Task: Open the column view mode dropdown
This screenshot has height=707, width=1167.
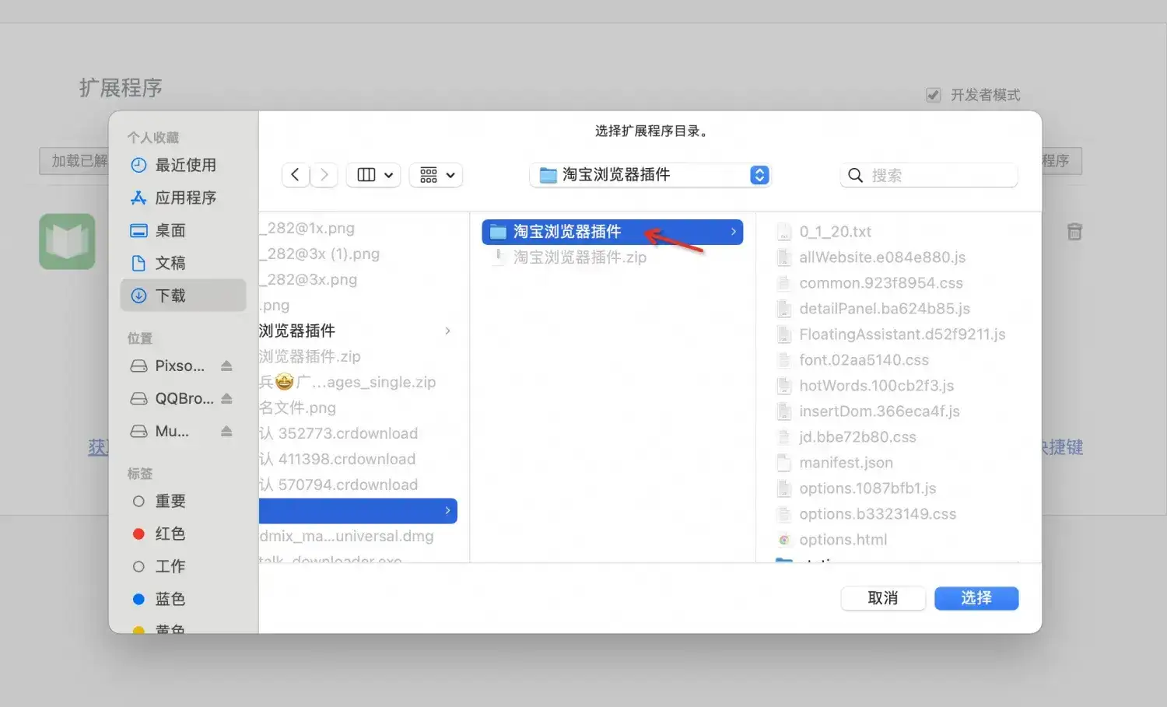Action: point(374,175)
